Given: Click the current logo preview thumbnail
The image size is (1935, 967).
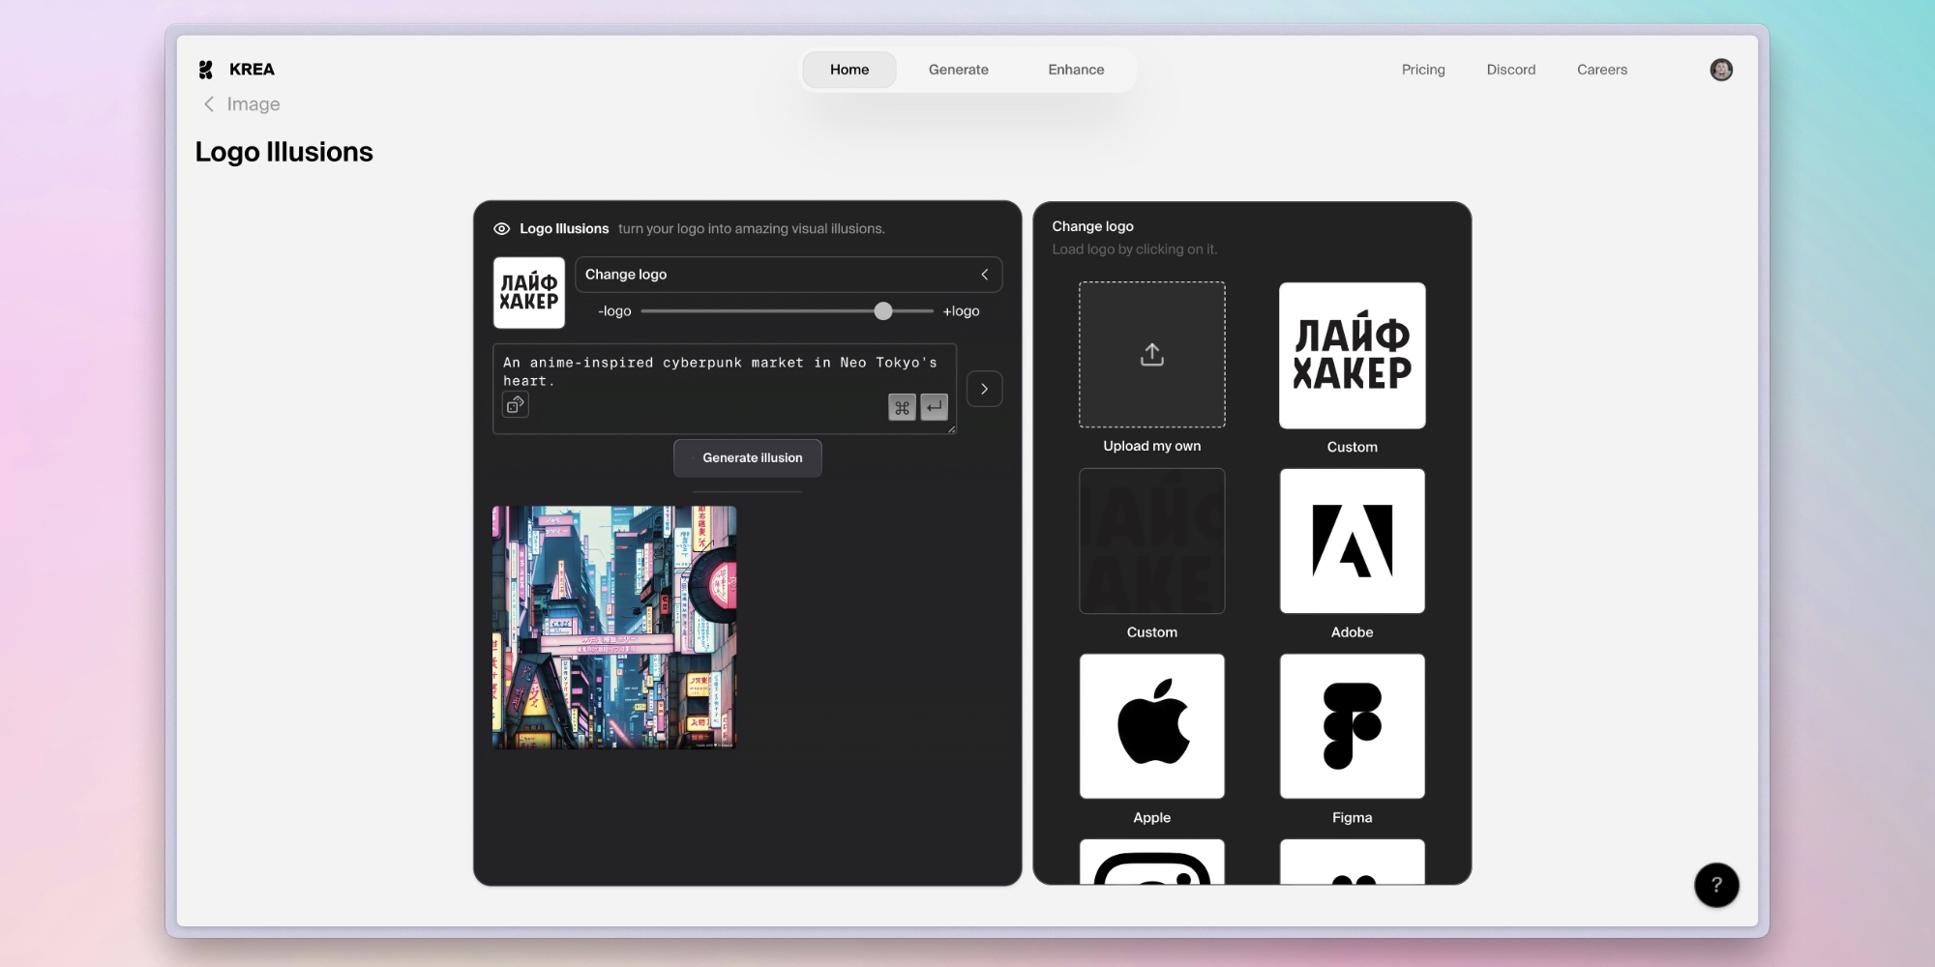Looking at the screenshot, I should click(x=529, y=293).
